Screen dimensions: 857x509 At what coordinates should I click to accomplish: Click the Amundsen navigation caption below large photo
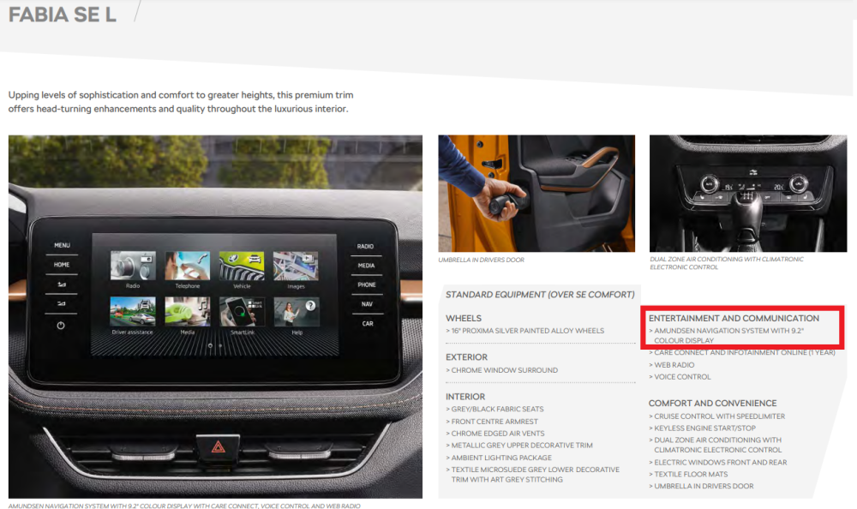(x=184, y=506)
